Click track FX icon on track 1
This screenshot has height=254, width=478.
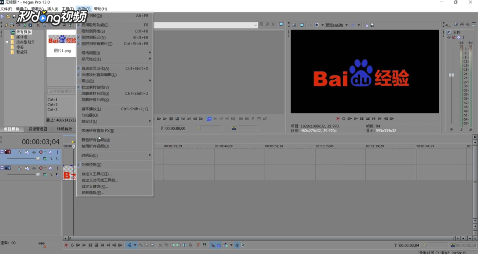[34, 152]
